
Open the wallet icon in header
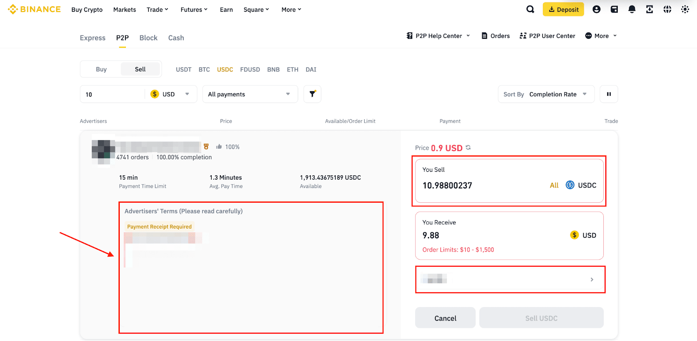614,9
